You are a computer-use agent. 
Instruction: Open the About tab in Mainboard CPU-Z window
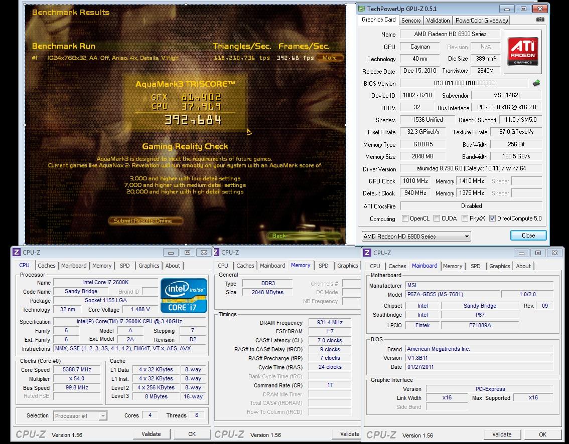(x=523, y=266)
